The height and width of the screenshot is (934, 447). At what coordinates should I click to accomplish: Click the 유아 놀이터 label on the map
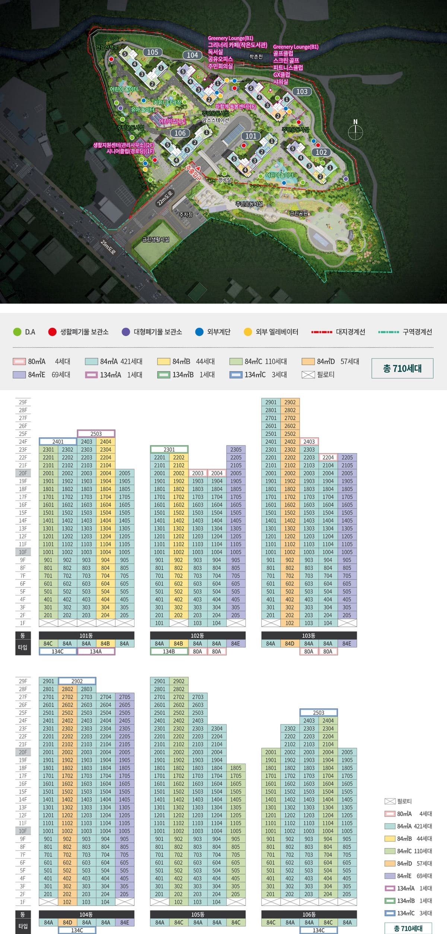(142, 110)
